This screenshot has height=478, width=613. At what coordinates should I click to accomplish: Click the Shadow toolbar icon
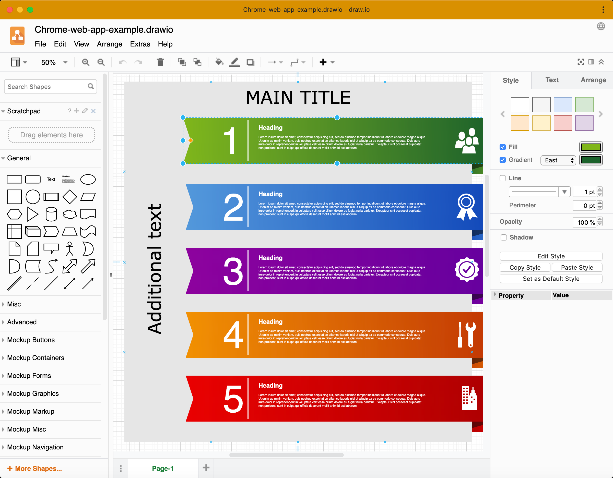point(250,62)
